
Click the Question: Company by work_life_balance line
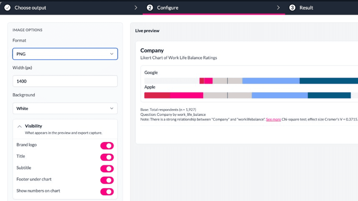(x=173, y=114)
